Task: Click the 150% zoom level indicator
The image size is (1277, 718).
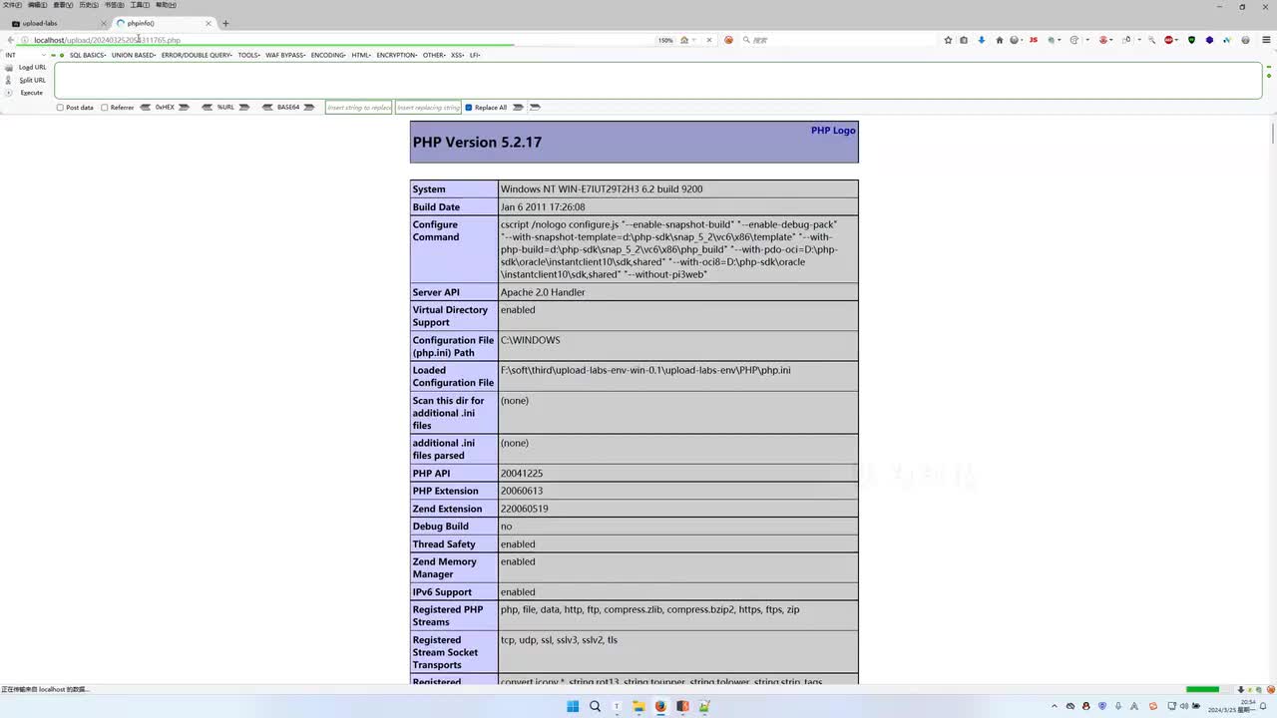Action: point(665,40)
